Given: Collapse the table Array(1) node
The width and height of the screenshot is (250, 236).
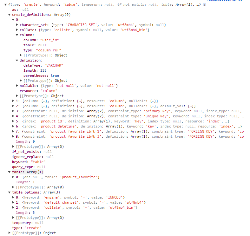Looking at the screenshot, I should [9, 172].
